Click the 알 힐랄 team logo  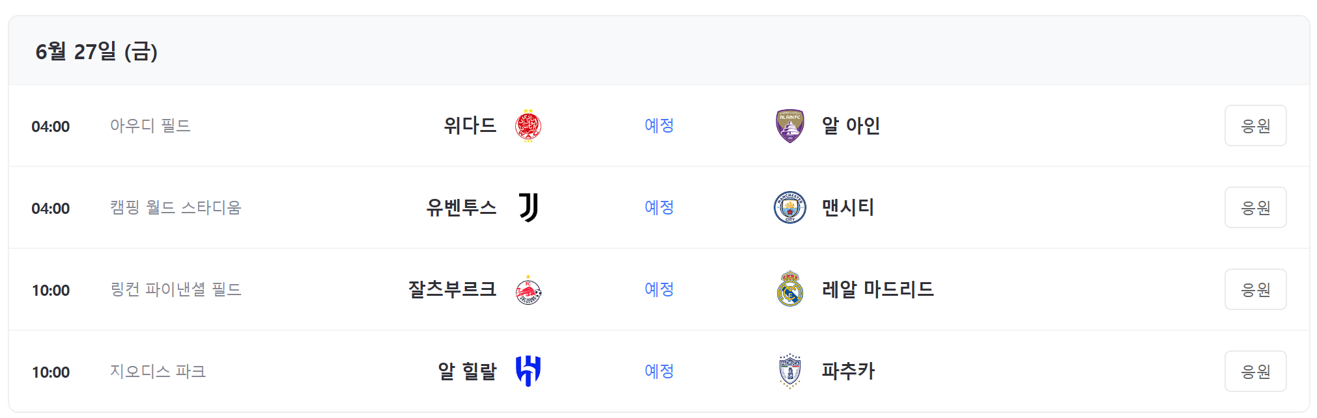[x=530, y=371]
